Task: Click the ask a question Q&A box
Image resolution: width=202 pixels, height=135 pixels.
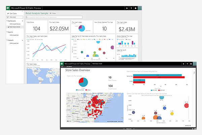Action: pyautogui.click(x=54, y=17)
